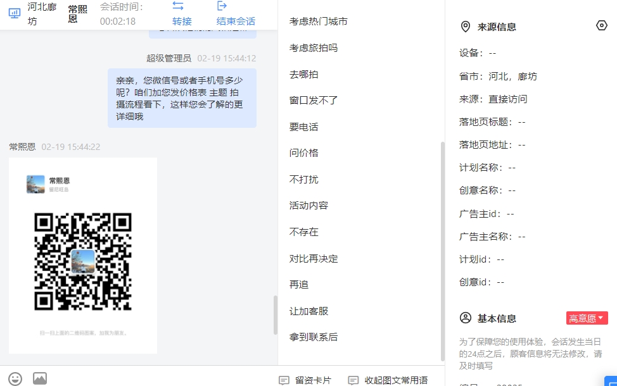The image size is (617, 386).
Task: Click the 落地页标题 info row
Action: (492, 122)
